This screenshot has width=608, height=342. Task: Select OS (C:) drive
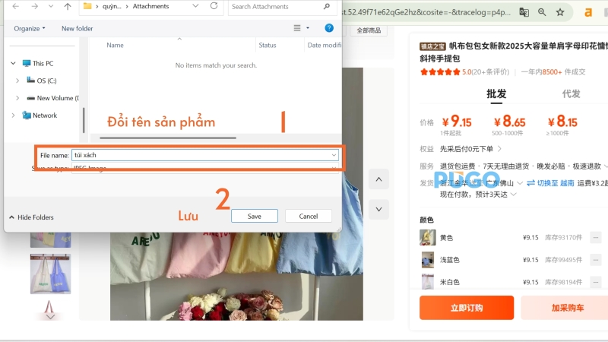pyautogui.click(x=42, y=81)
